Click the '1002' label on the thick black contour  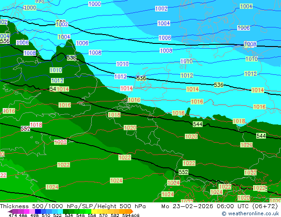coord(62,24)
